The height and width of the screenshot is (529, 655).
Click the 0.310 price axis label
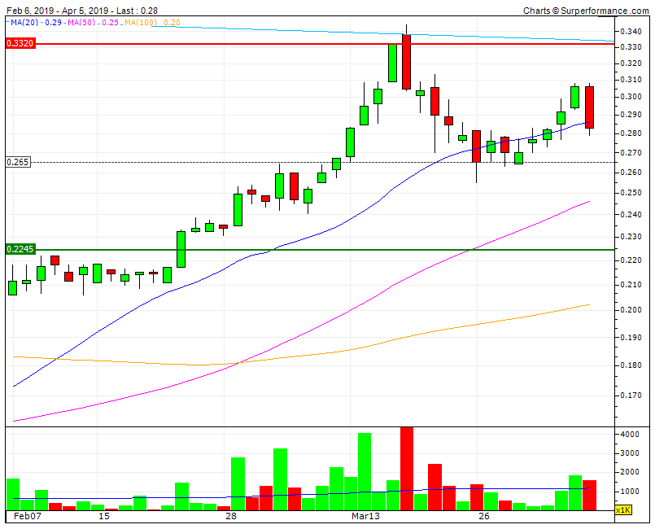pos(631,80)
